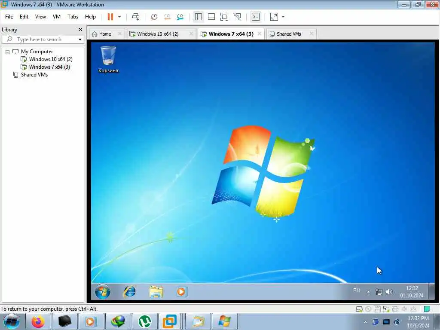Show hidden icons in the guest tray

[368, 292]
